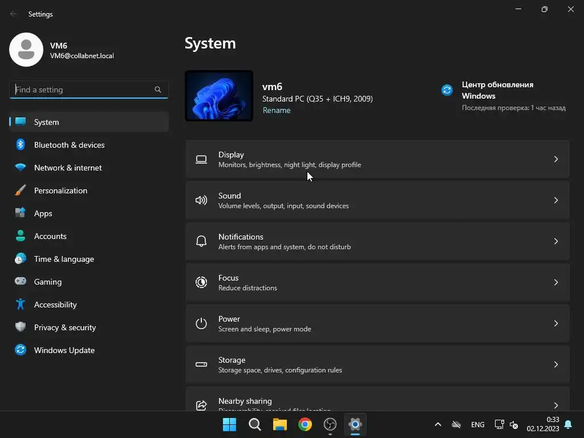Open Центр обновления Windows link
This screenshot has height=438, width=584.
pyautogui.click(x=497, y=90)
